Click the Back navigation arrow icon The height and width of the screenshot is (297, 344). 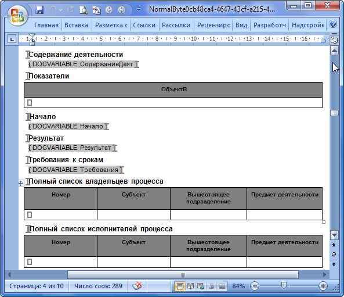(x=109, y=10)
